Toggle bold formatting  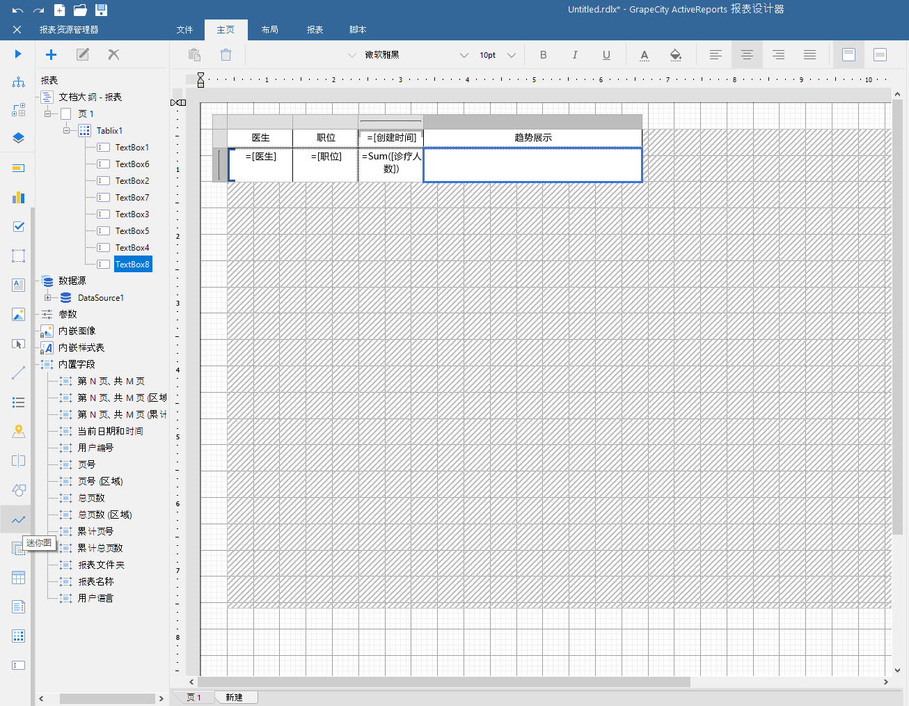tap(544, 54)
